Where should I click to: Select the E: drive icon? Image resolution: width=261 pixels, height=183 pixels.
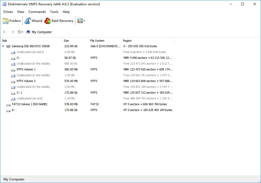8,110
